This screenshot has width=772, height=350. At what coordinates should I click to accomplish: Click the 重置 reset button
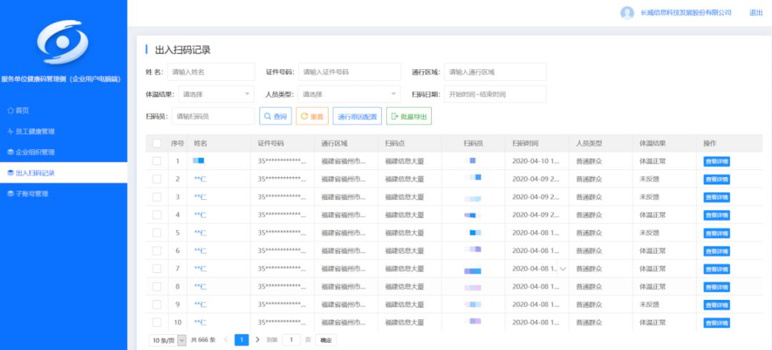[312, 116]
